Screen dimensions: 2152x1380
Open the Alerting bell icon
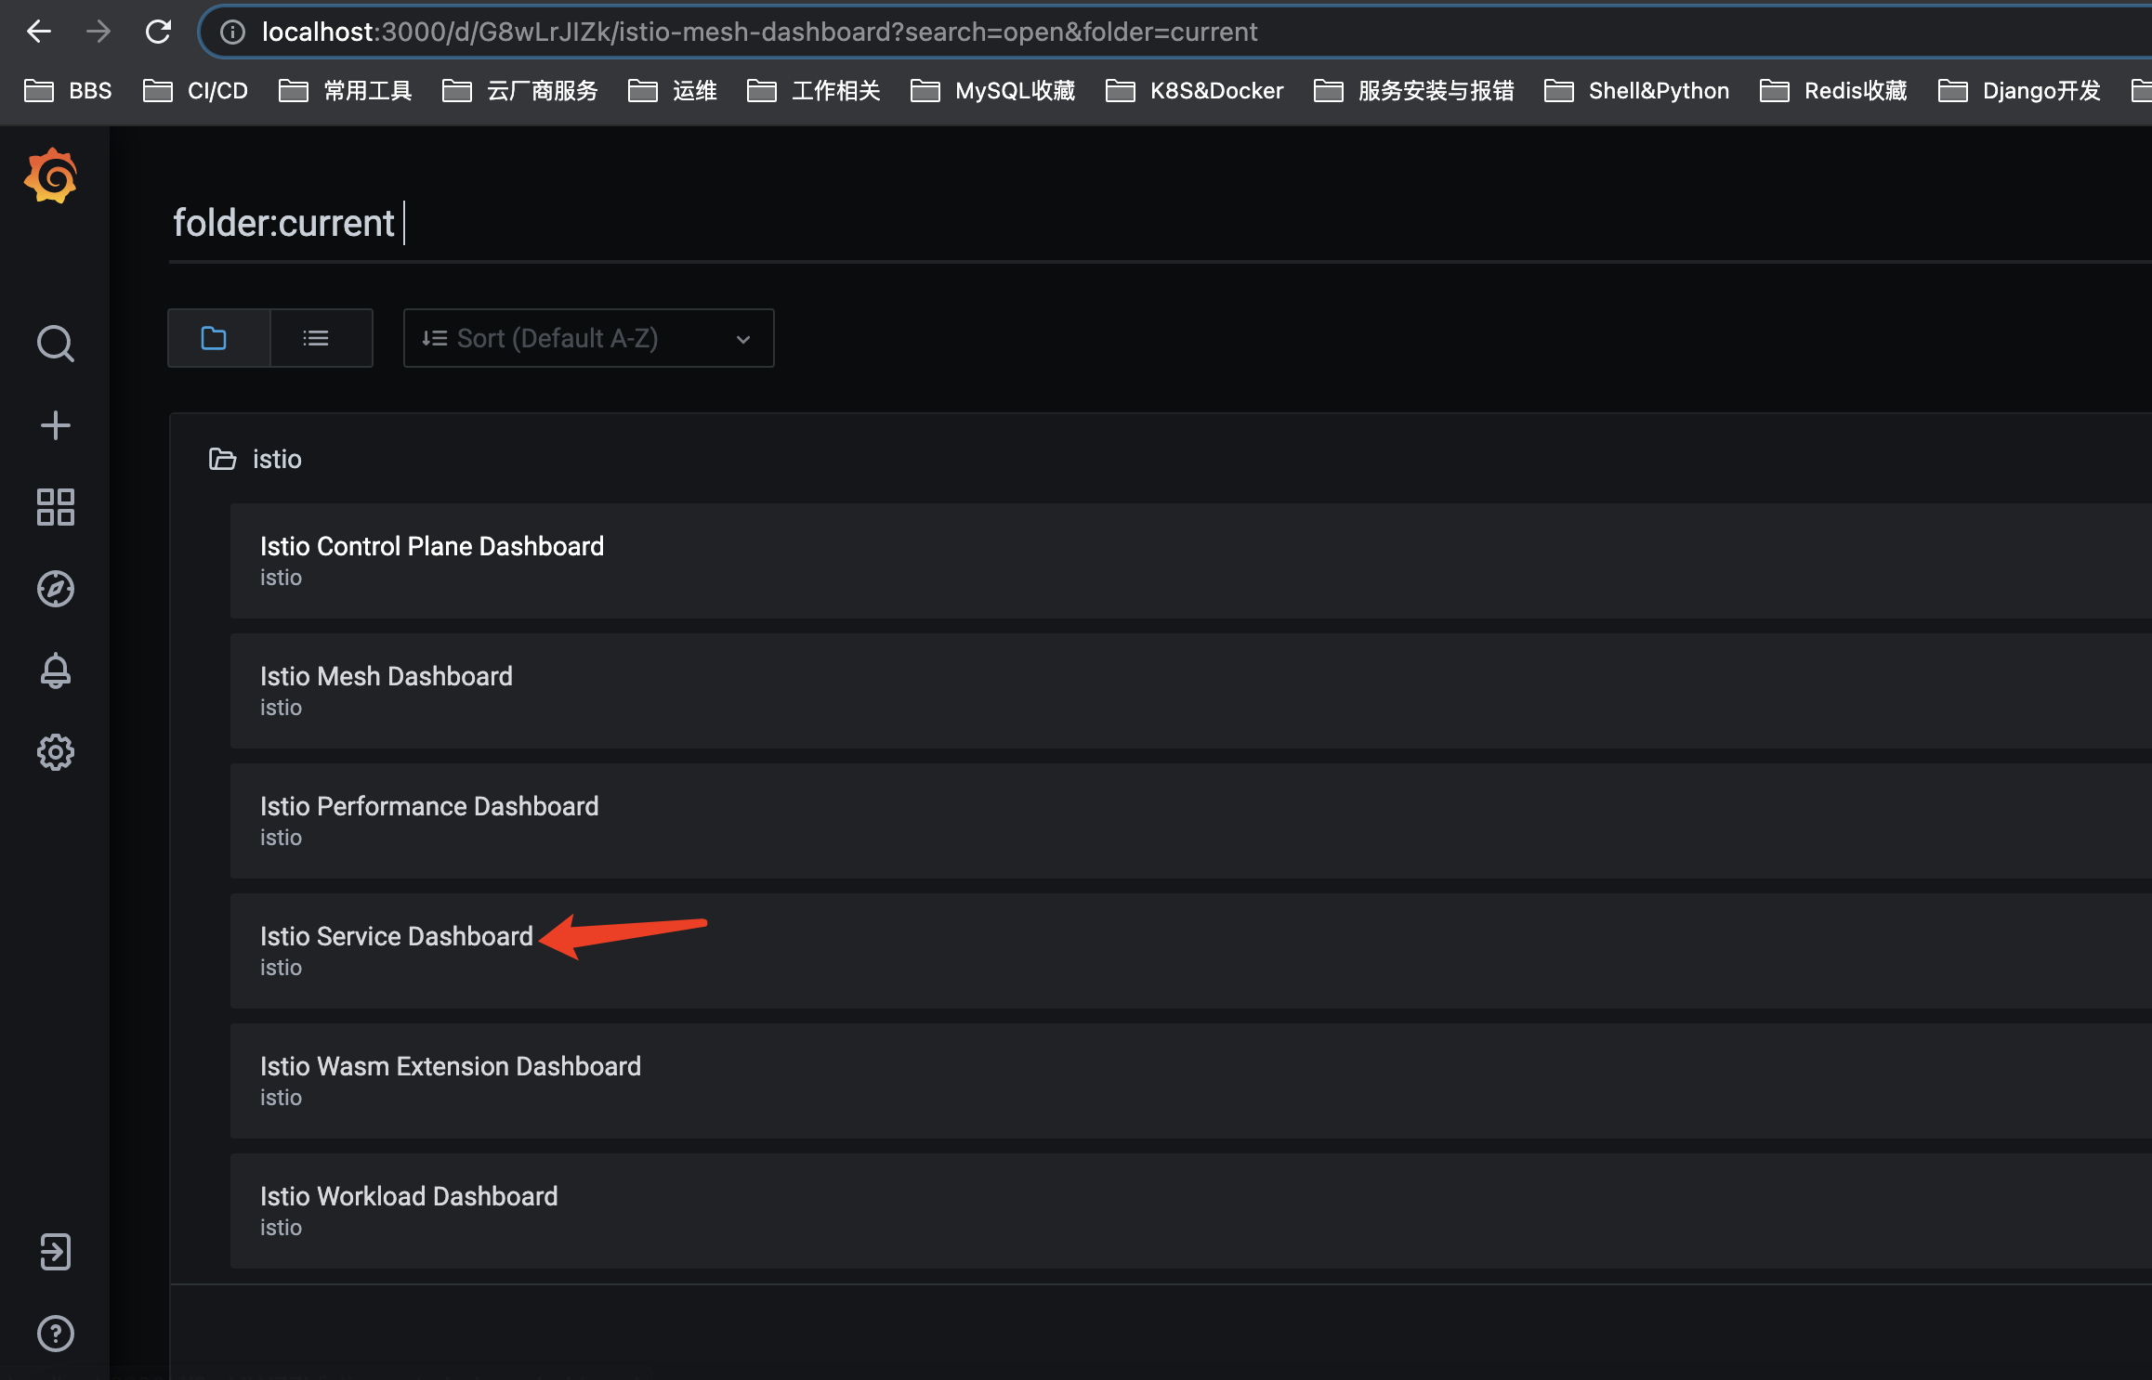(x=55, y=670)
